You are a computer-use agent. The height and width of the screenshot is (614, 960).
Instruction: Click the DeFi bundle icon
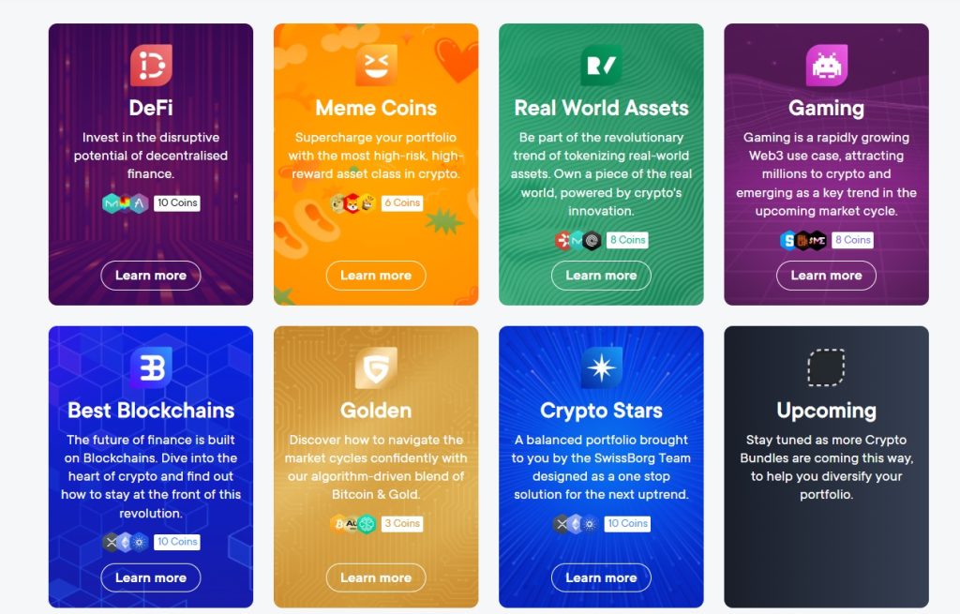point(151,66)
